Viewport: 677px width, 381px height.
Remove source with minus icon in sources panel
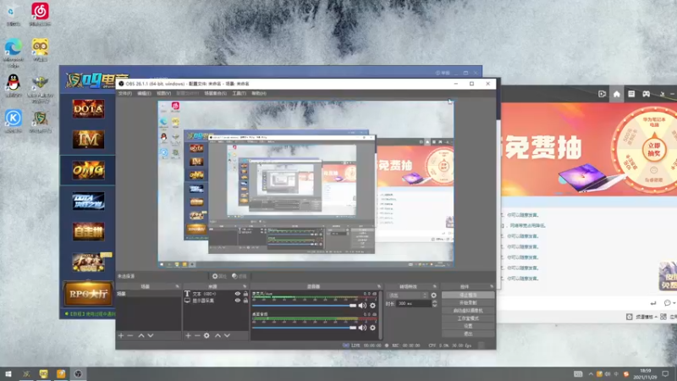[197, 335]
